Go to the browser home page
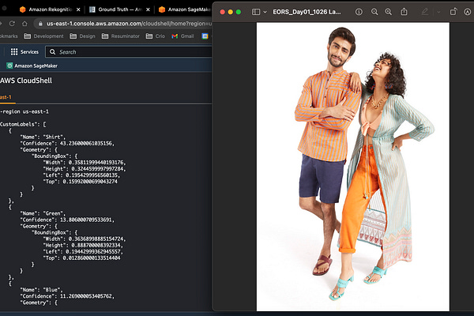Screen dimensions: 474x316 tap(24, 23)
